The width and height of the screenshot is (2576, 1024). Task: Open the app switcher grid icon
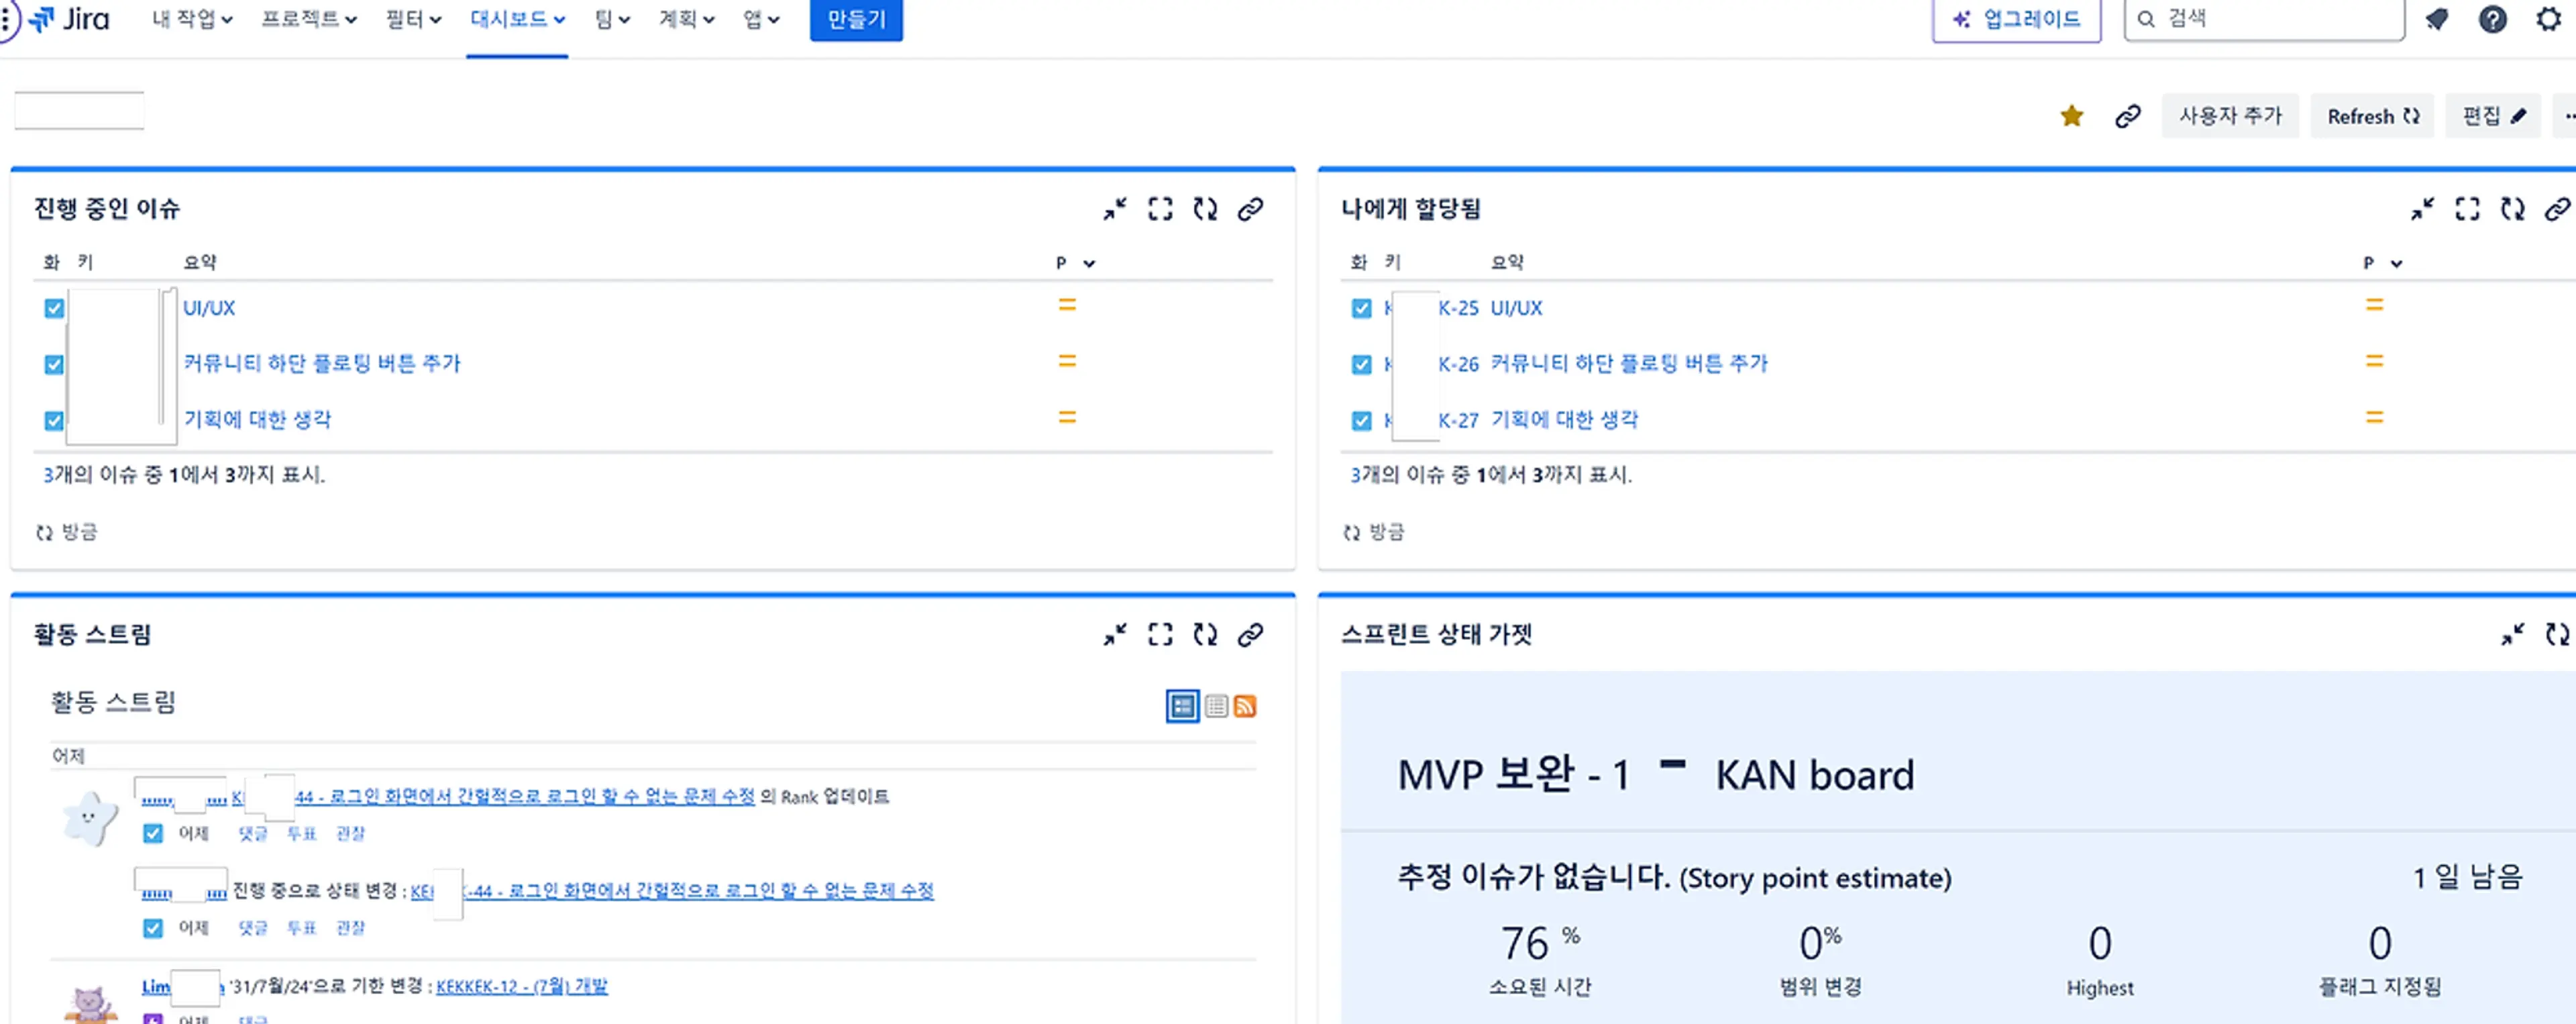pyautogui.click(x=6, y=19)
